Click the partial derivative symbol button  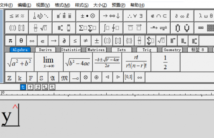click(x=64, y=41)
